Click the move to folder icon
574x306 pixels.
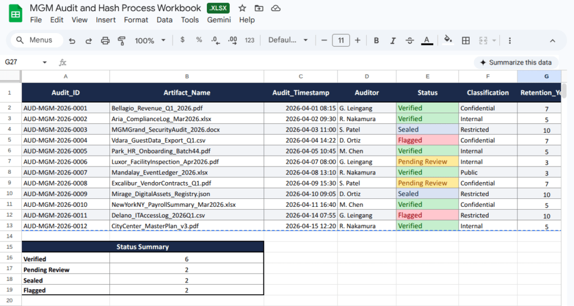pyautogui.click(x=258, y=8)
